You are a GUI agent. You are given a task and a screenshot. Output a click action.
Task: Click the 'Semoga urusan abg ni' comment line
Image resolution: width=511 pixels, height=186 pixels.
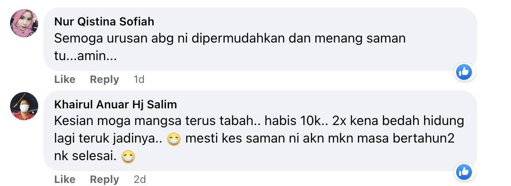(x=230, y=39)
